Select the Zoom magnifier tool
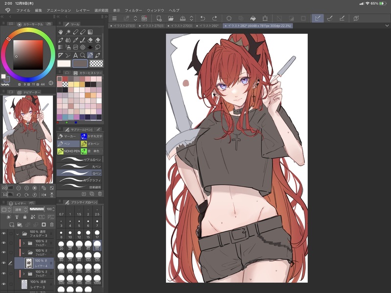This screenshot has height=293, width=391. tap(83, 55)
